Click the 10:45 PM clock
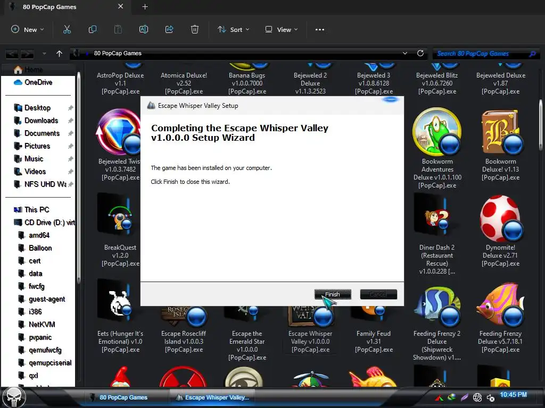545x408 pixels. pyautogui.click(x=513, y=395)
